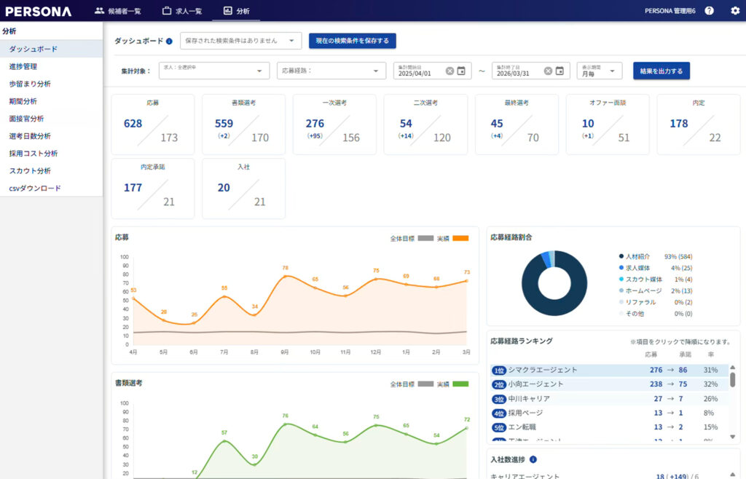The image size is (746, 479).
Task: Click the info icon beside 入社数進捗
Action: (x=533, y=459)
